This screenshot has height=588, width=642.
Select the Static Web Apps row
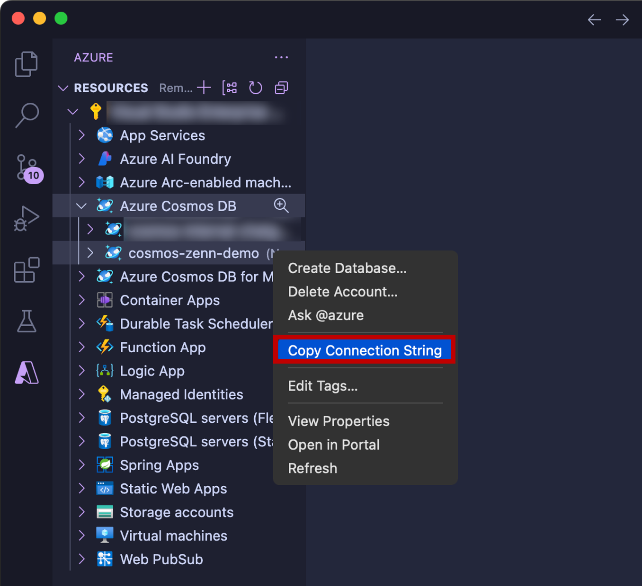click(x=178, y=489)
